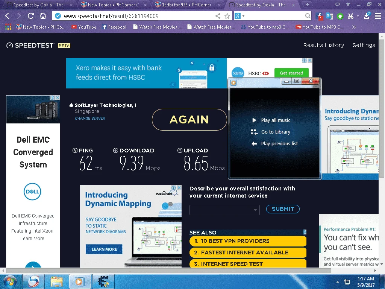Run the test AGAIN
Viewport: 385px width, 289px height.
pyautogui.click(x=189, y=120)
